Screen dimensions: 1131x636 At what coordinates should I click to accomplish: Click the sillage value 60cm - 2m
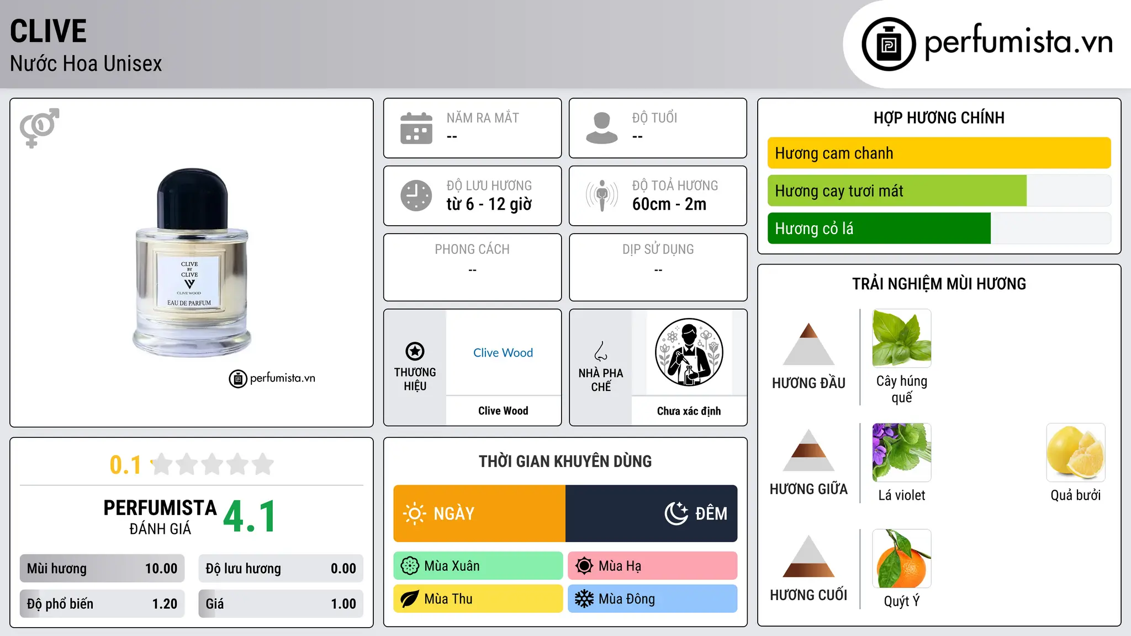(669, 204)
